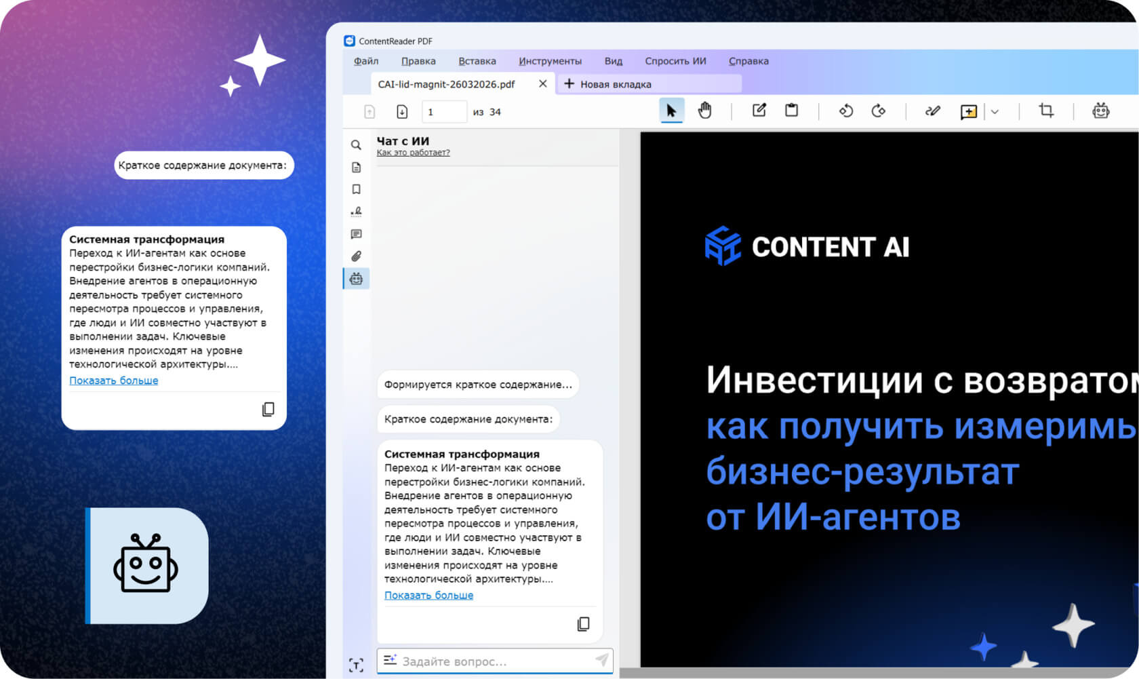Open the Вид menu
Screen dimensions: 1139x679
point(614,61)
